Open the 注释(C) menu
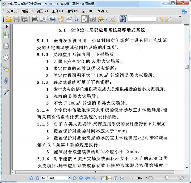 tap(73, 11)
